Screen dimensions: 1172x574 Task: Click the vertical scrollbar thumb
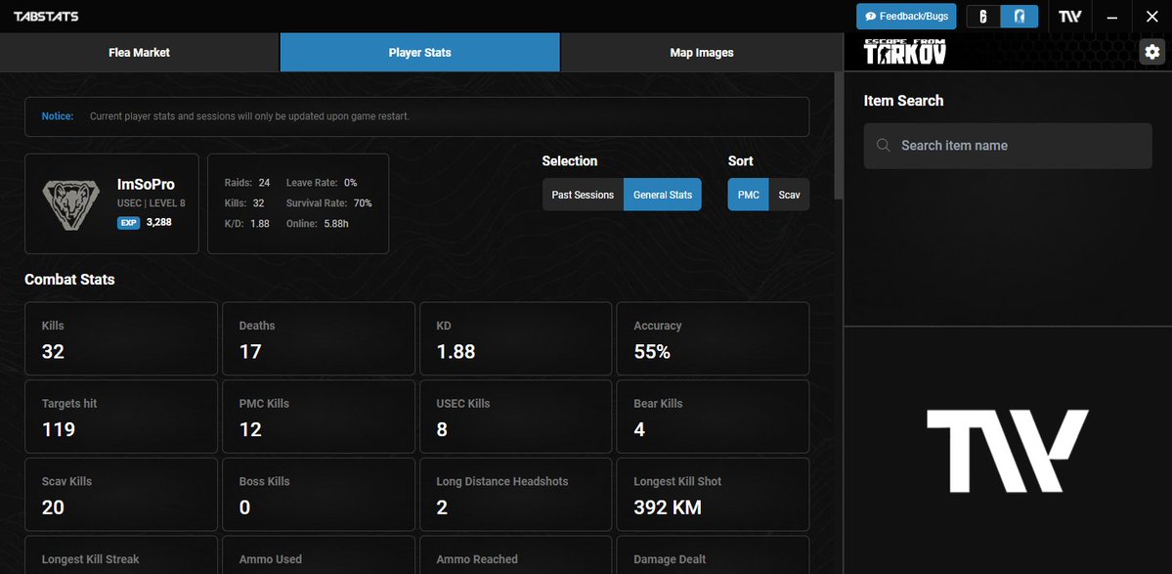click(839, 136)
